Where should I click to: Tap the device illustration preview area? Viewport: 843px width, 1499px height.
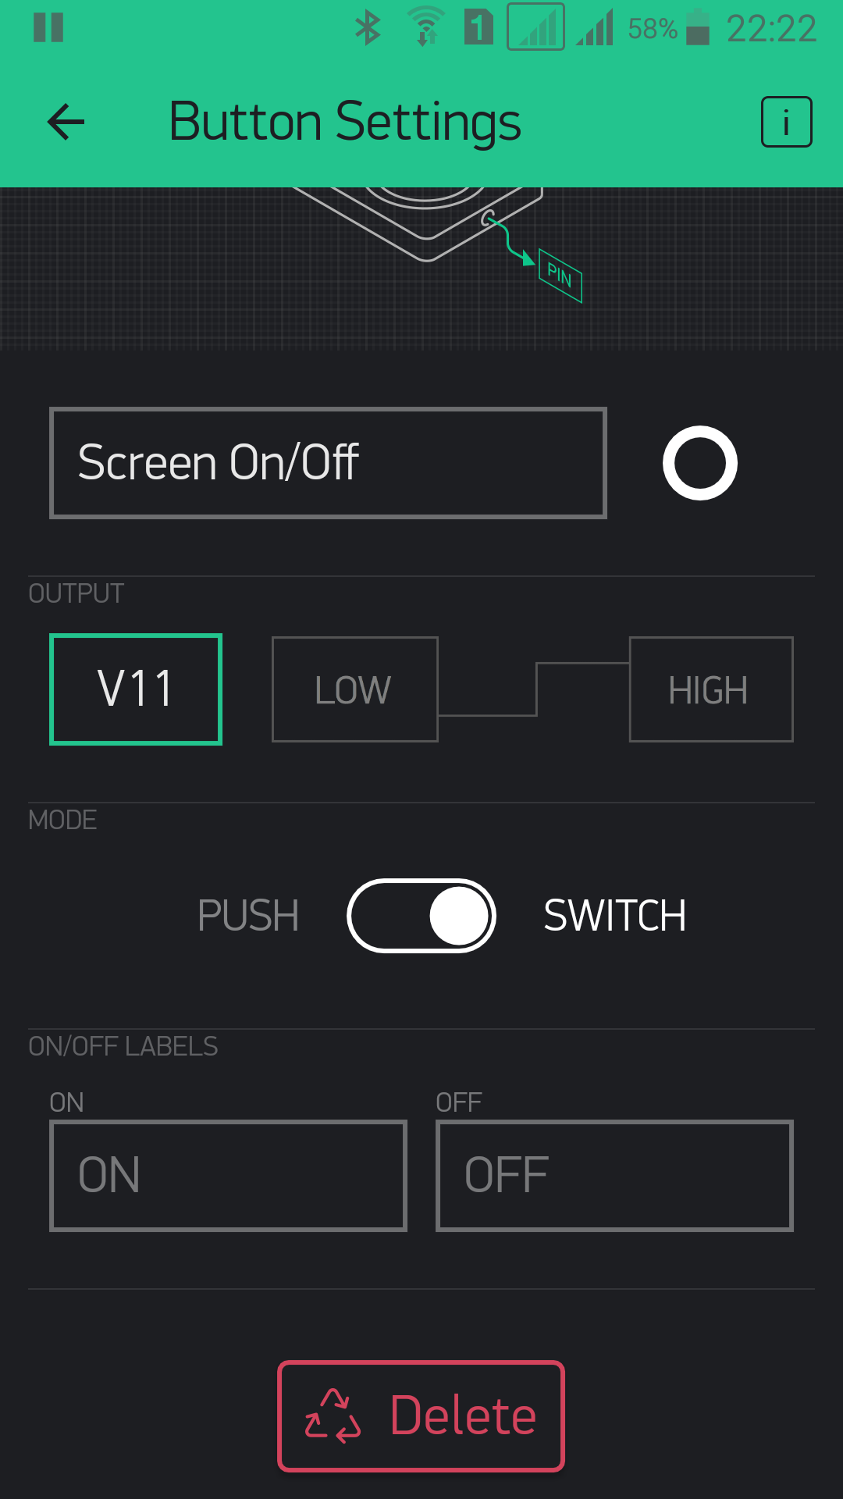421,265
